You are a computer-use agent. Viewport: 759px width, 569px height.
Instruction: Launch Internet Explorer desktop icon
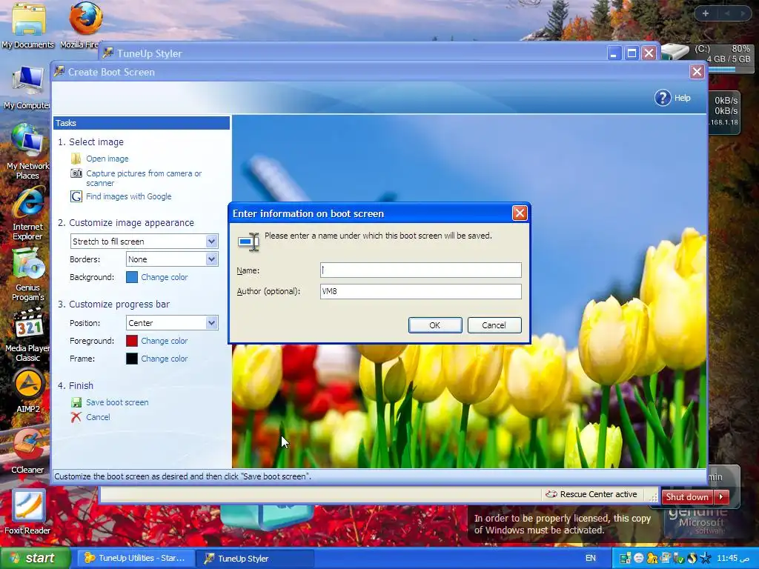[27, 214]
